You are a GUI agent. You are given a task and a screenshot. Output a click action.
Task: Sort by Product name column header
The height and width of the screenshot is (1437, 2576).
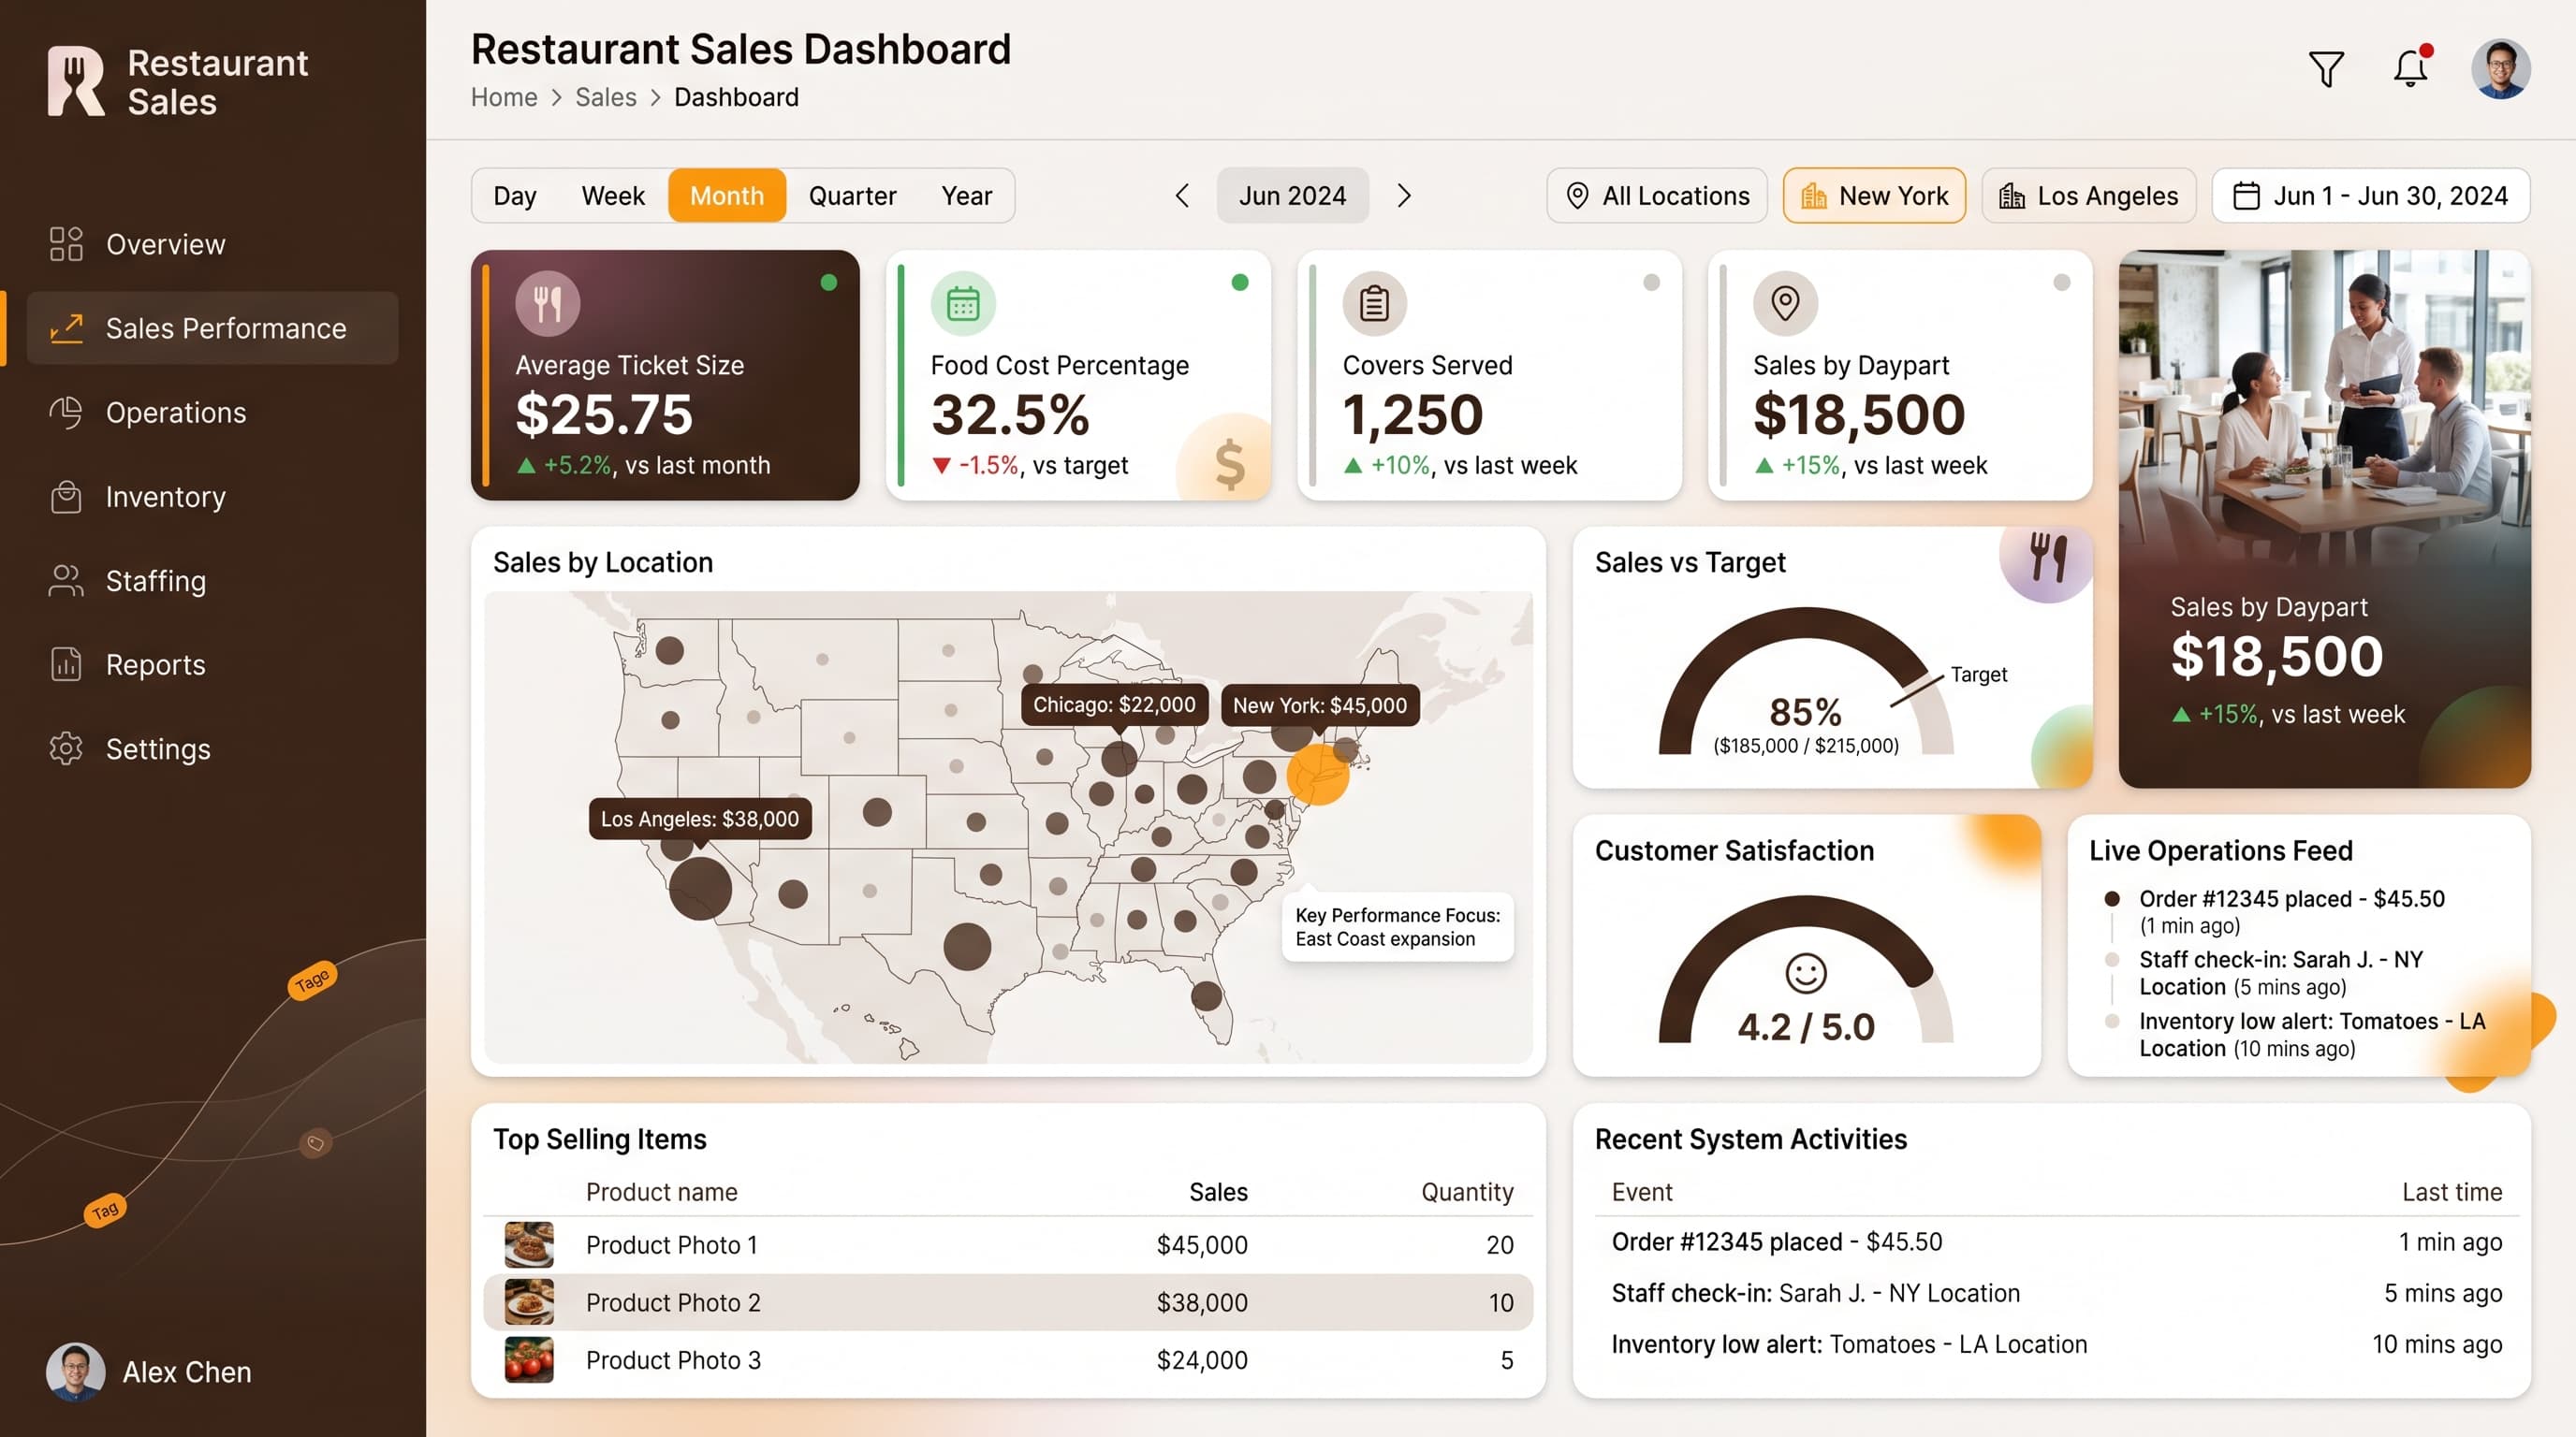point(661,1191)
